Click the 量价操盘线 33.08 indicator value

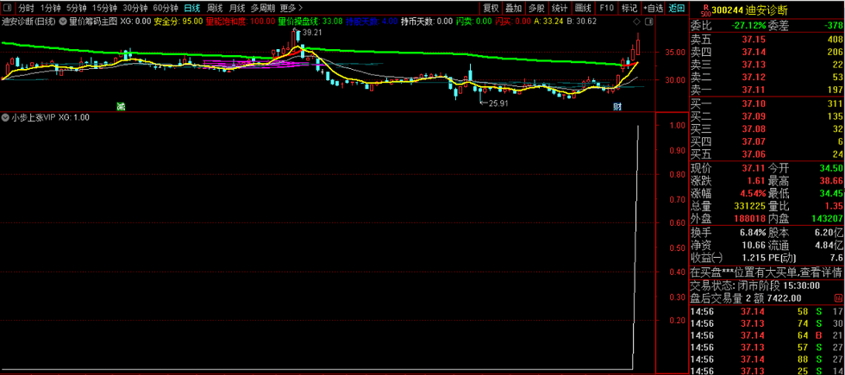coord(310,22)
